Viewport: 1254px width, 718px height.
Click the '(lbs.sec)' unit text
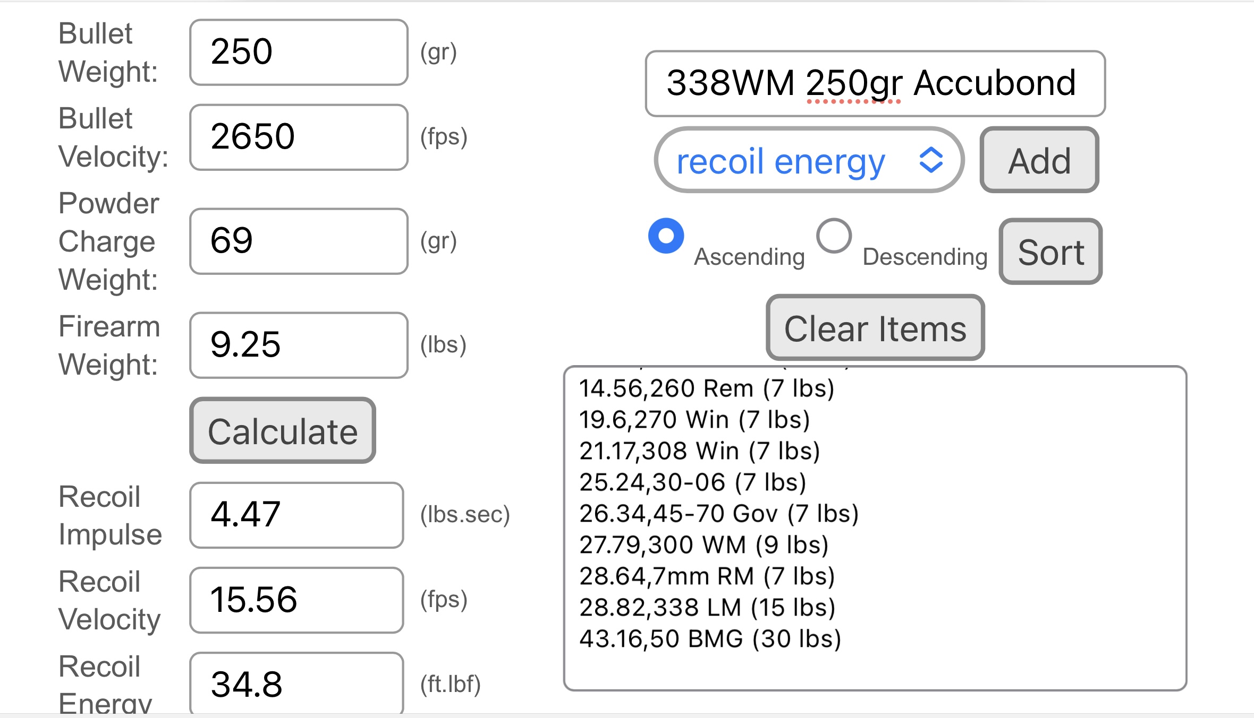(465, 515)
